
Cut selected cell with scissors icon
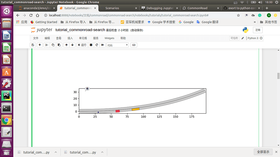(x=47, y=45)
